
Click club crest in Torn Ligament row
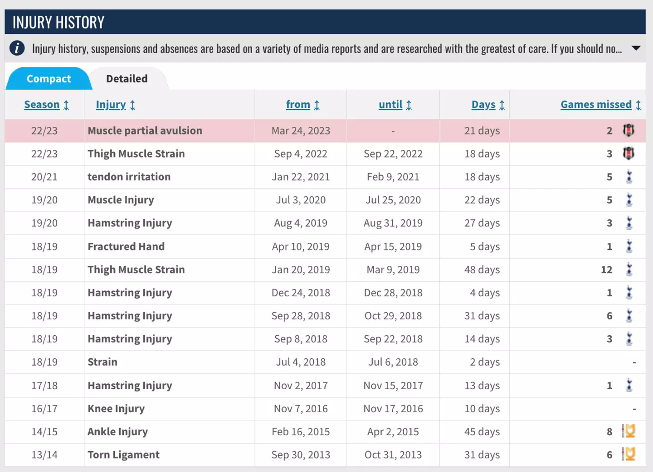click(x=629, y=454)
